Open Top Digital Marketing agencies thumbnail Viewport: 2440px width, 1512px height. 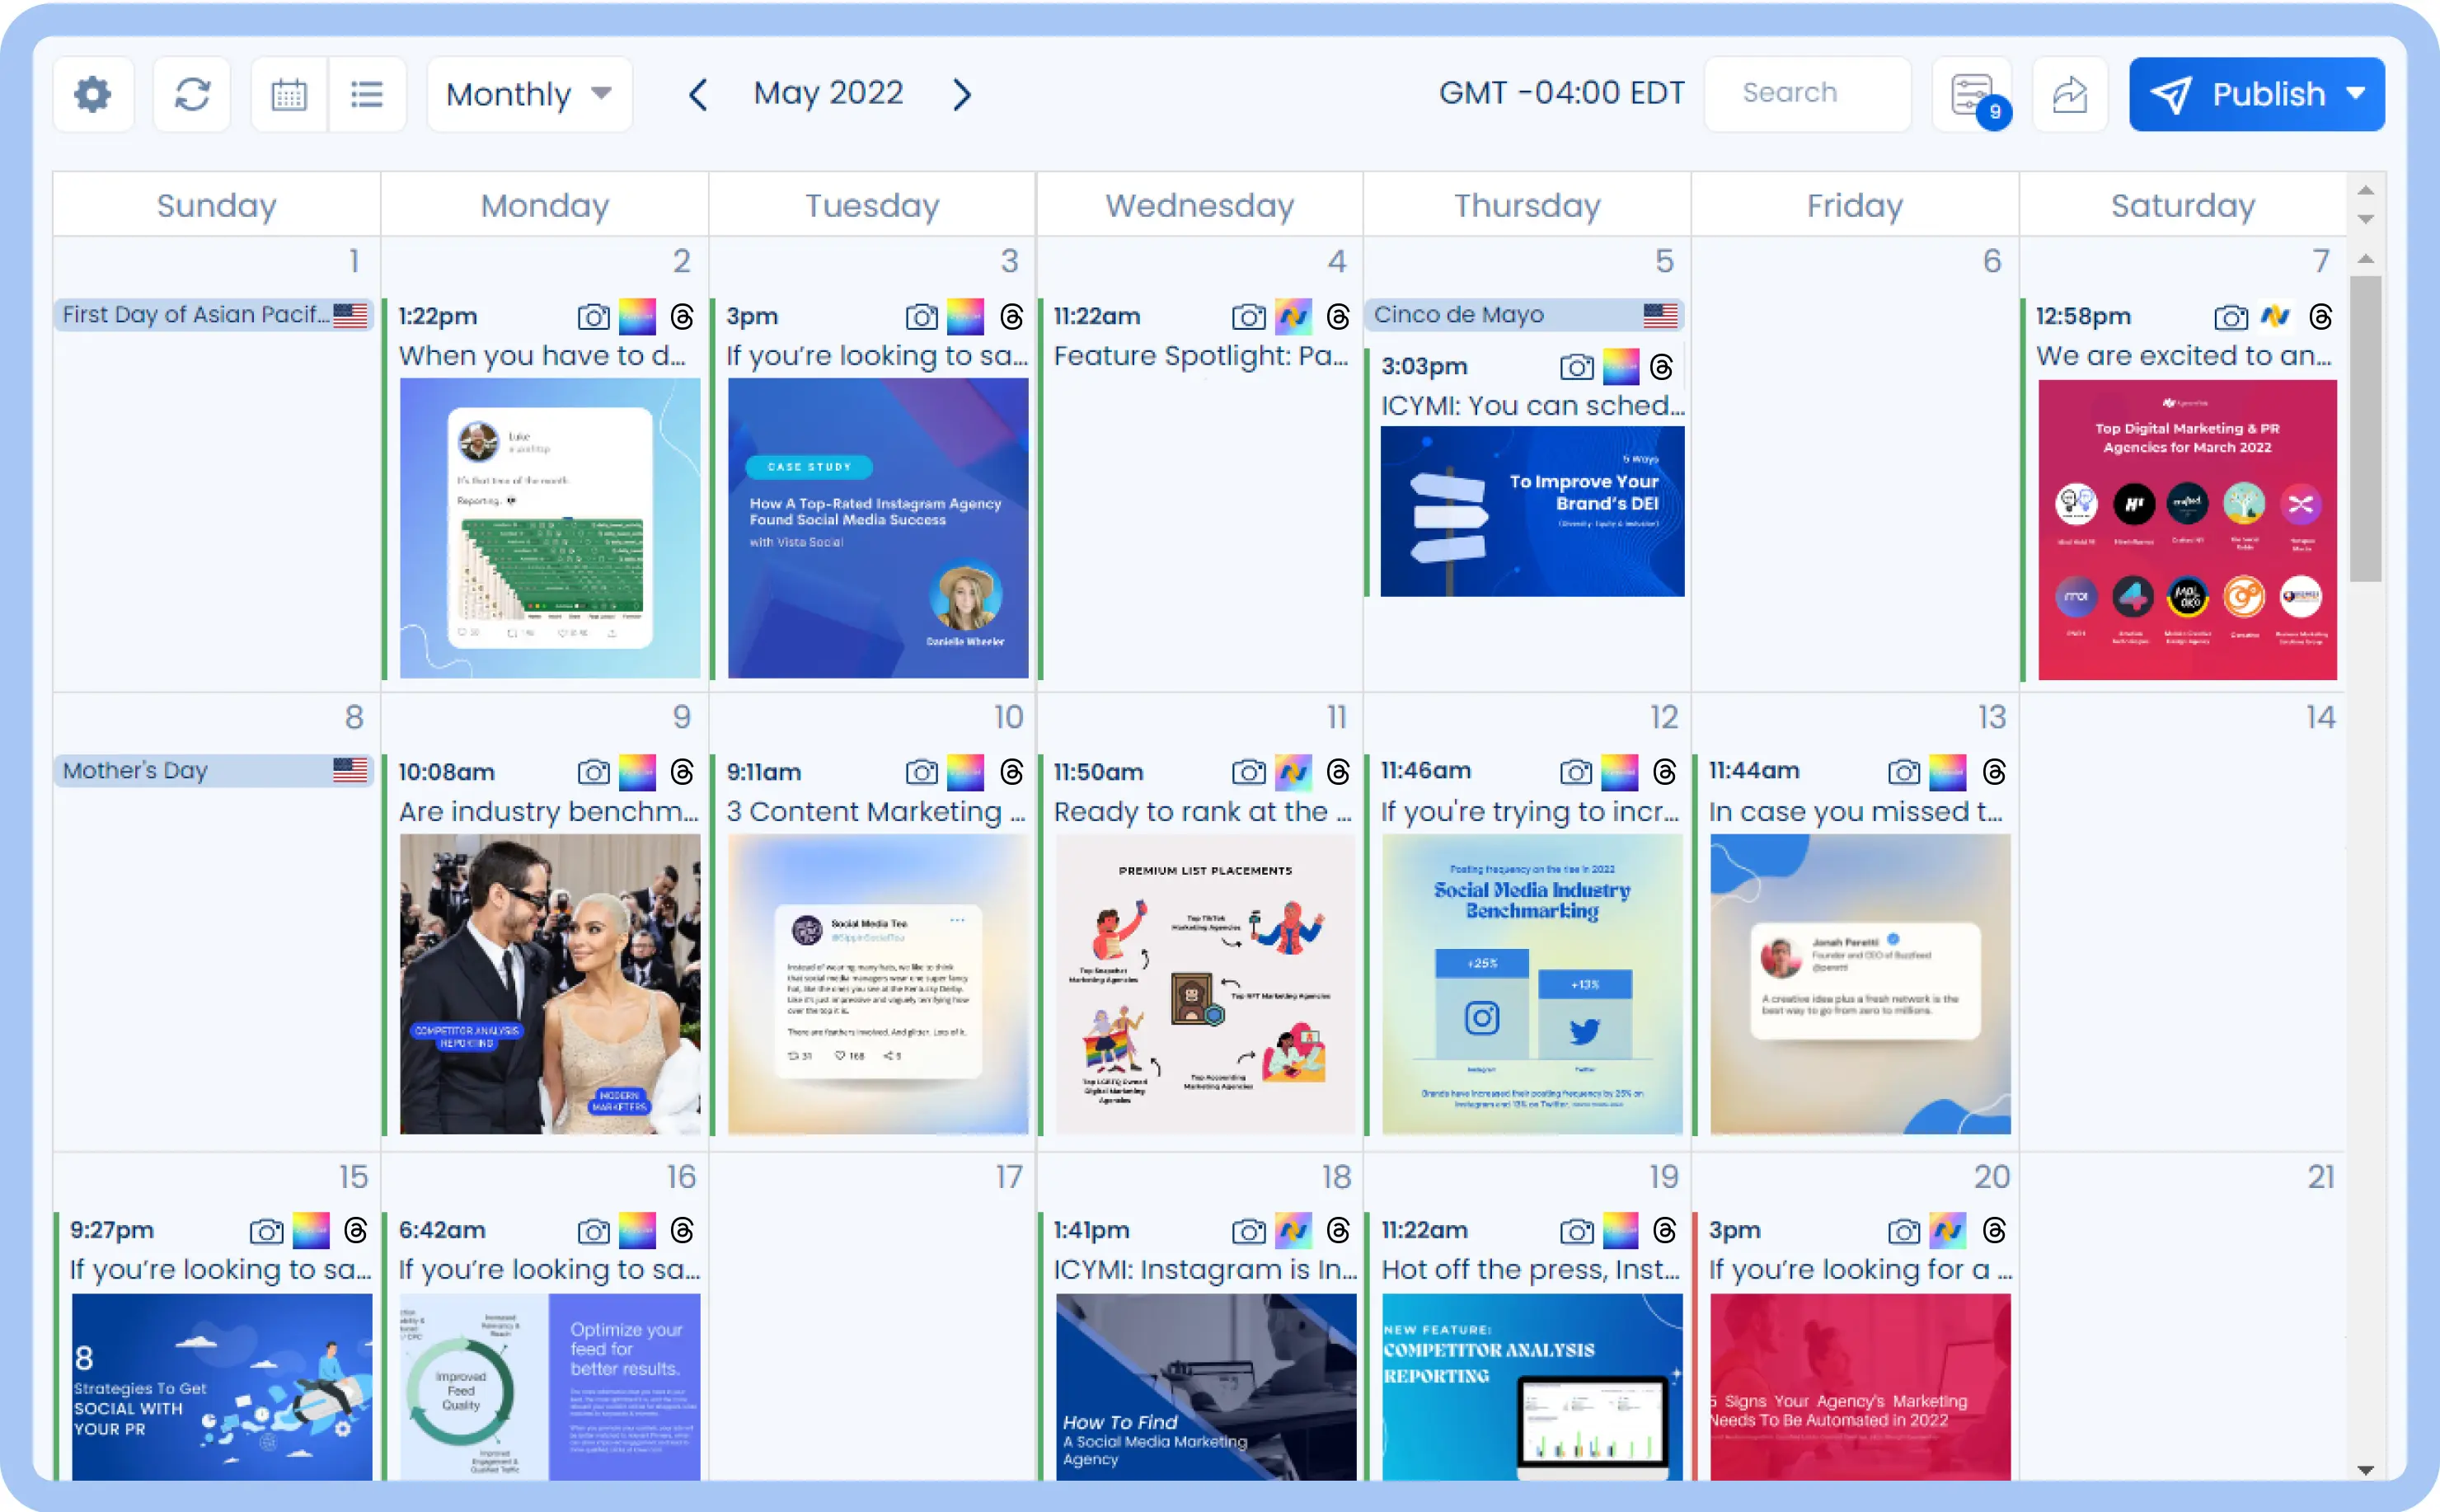click(x=2187, y=530)
